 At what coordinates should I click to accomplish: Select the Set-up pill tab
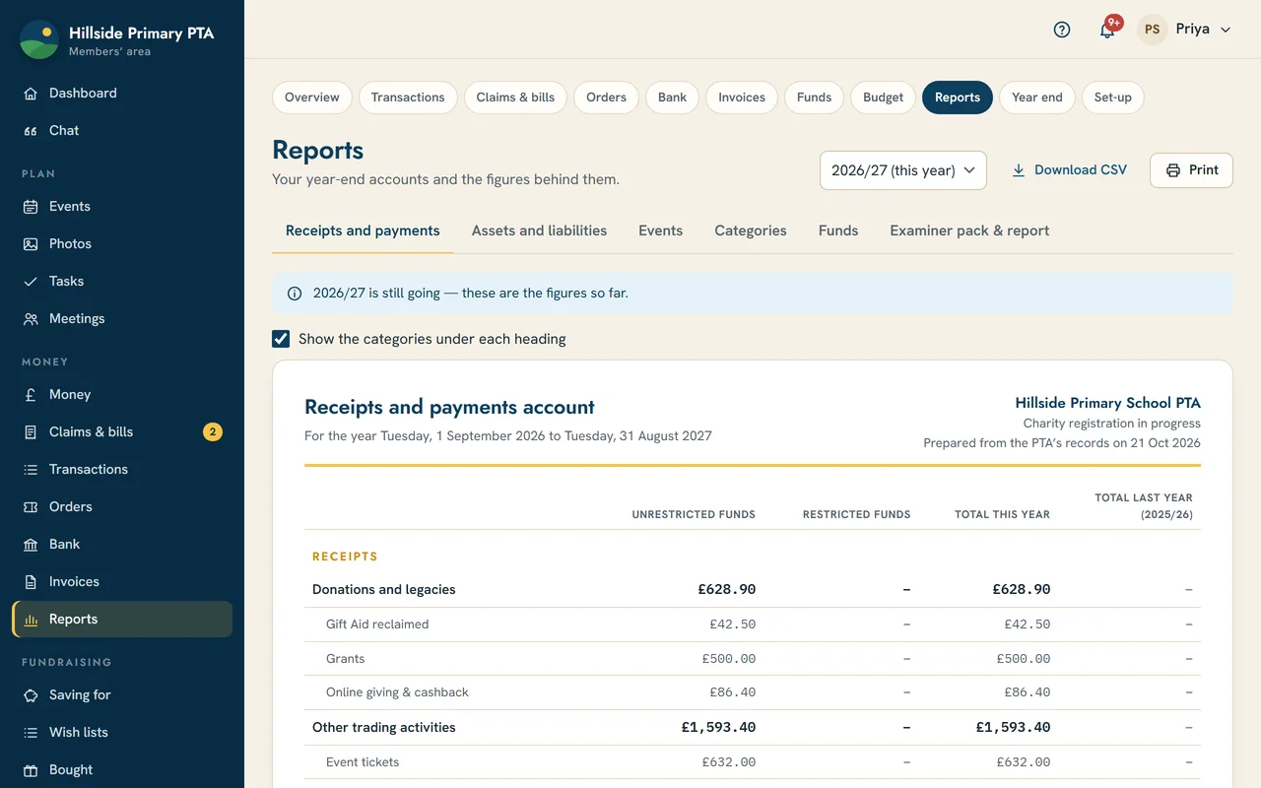pos(1113,98)
